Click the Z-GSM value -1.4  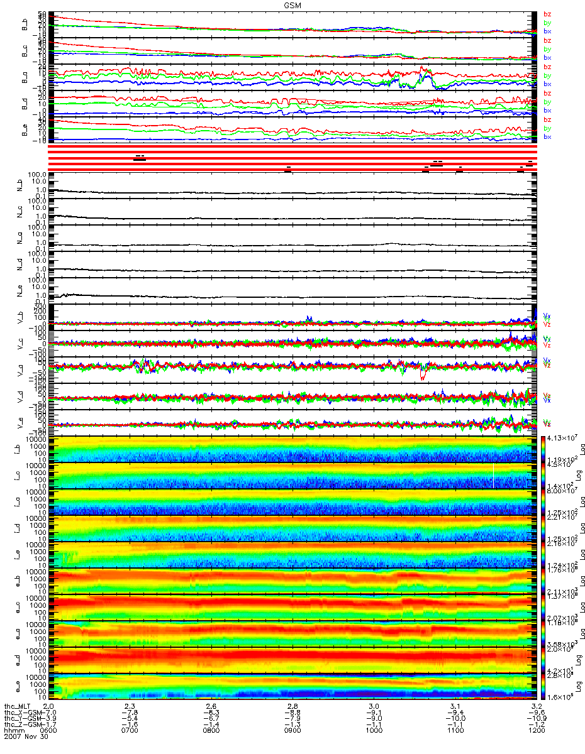tap(211, 724)
